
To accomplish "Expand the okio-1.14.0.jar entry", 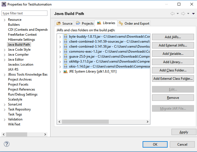I will [x=60, y=67].
